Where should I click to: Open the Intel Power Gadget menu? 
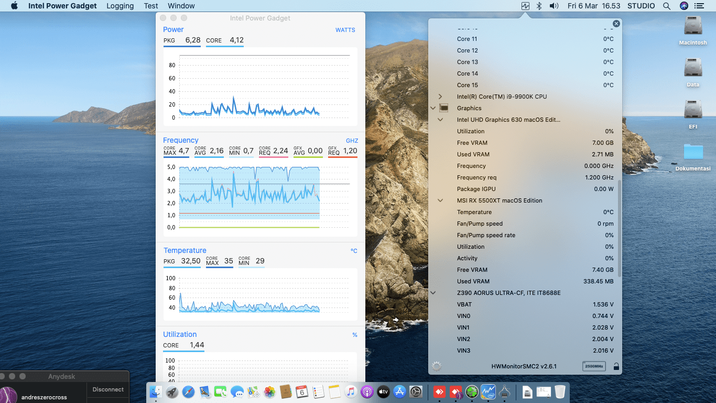[62, 6]
